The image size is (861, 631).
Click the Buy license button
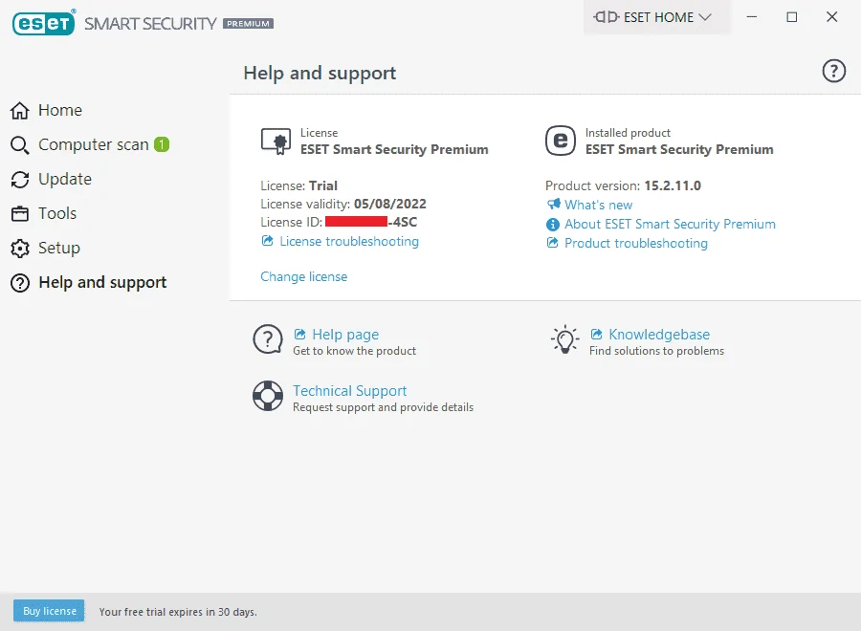tap(49, 611)
